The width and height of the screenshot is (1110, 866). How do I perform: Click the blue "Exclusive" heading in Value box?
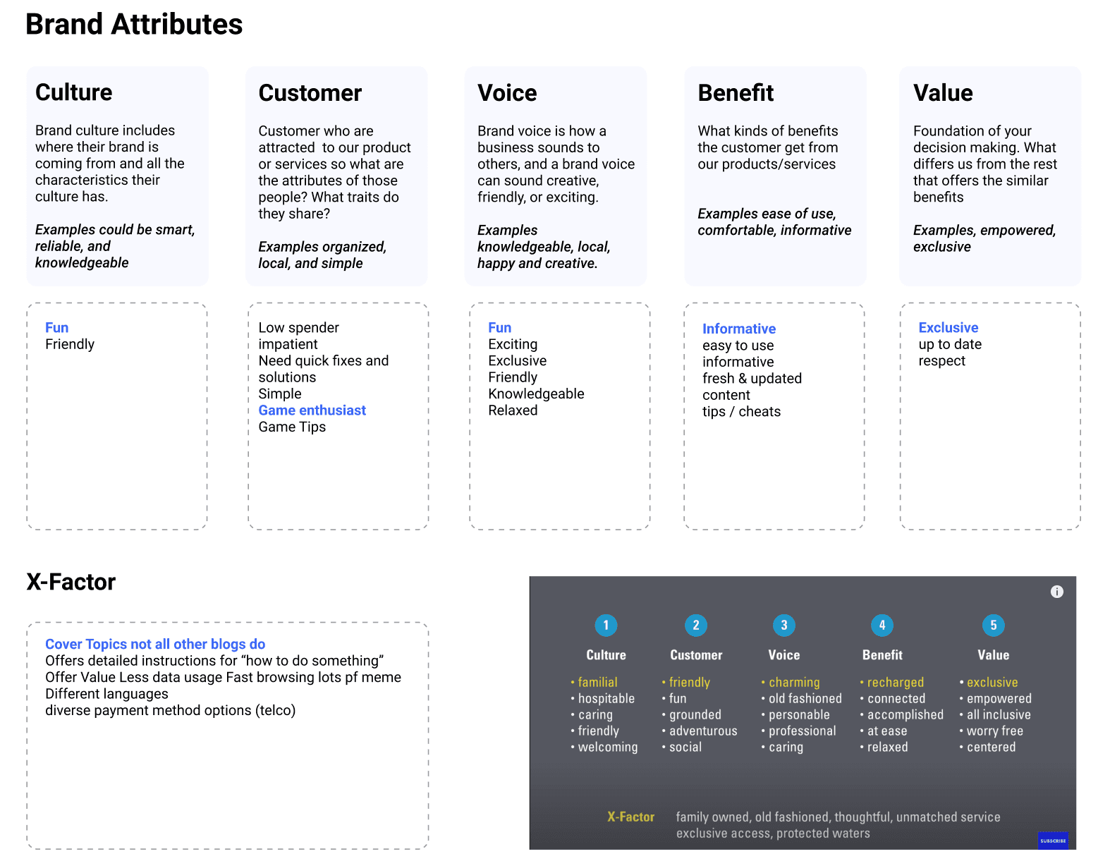[x=949, y=328]
